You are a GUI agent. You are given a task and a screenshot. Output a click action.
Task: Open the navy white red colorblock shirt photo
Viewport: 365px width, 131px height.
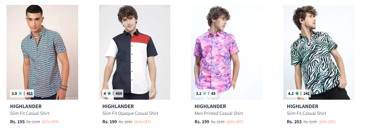tap(135, 52)
